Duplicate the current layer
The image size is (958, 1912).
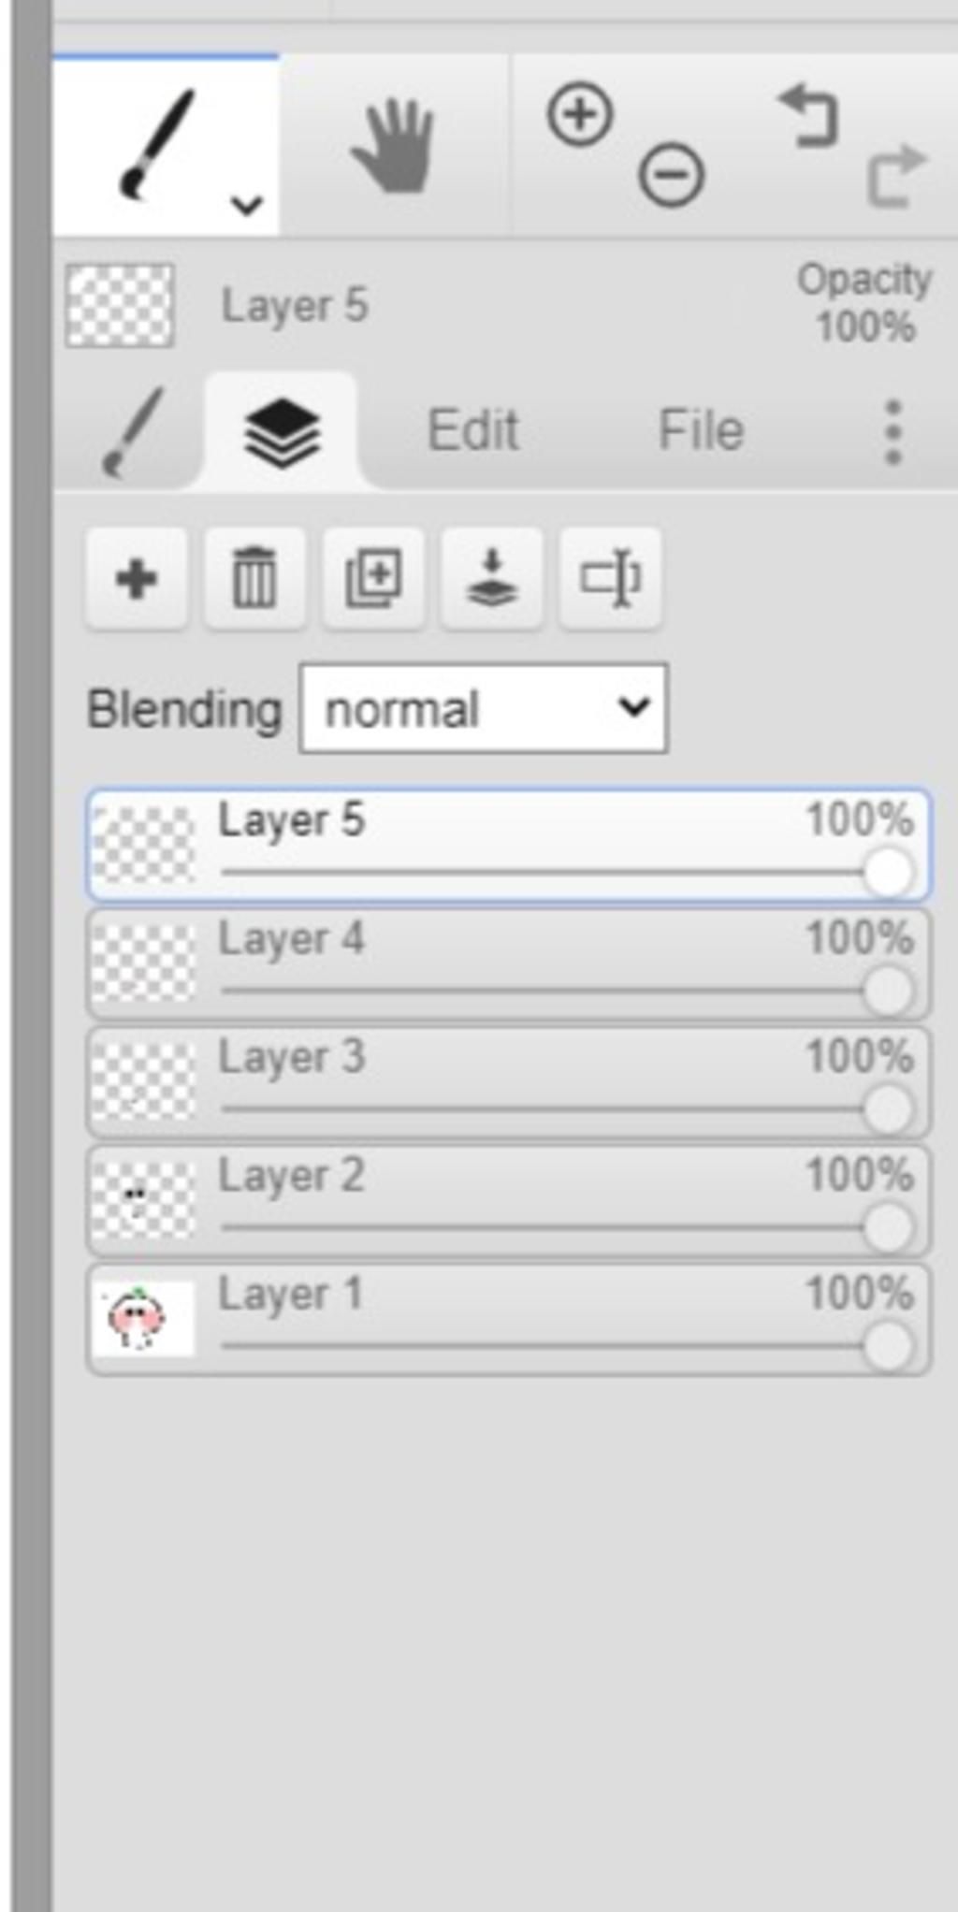373,578
